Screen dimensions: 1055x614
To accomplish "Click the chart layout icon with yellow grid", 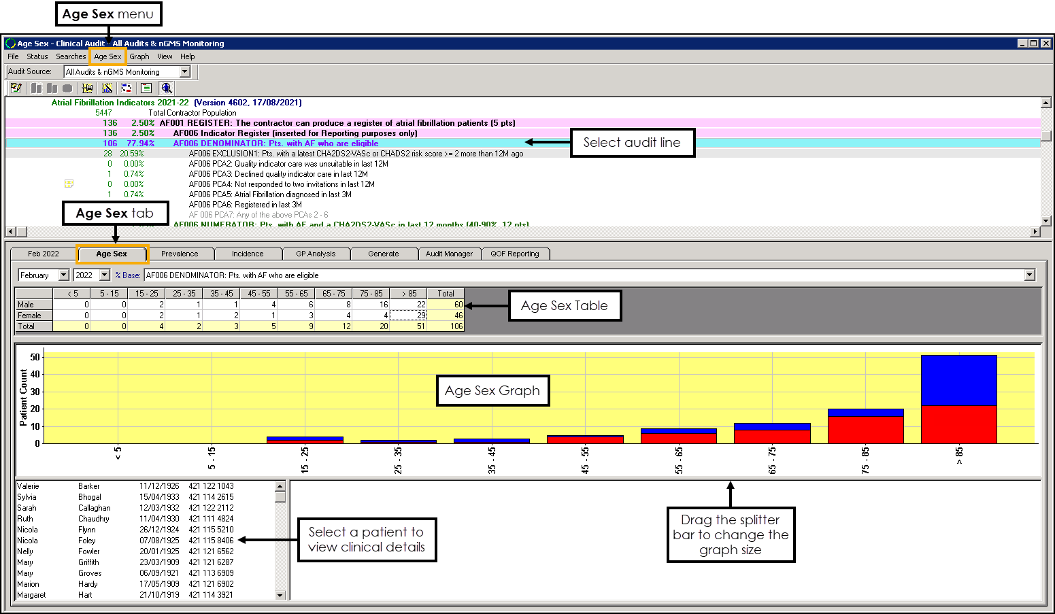I will point(87,88).
